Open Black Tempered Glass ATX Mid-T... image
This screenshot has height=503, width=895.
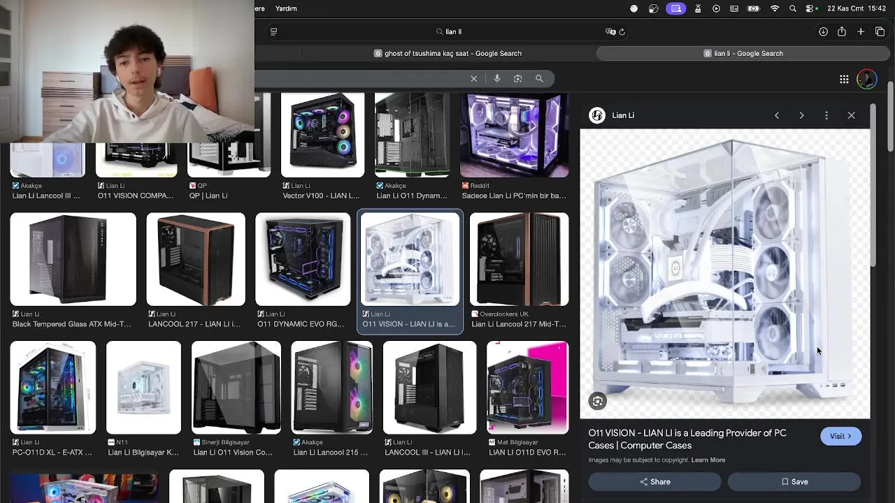point(73,260)
